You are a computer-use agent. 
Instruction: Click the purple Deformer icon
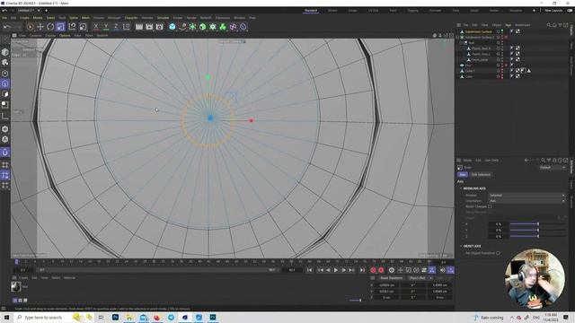click(x=234, y=27)
